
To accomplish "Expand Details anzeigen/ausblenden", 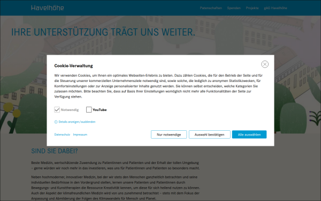I will pyautogui.click(x=77, y=122).
